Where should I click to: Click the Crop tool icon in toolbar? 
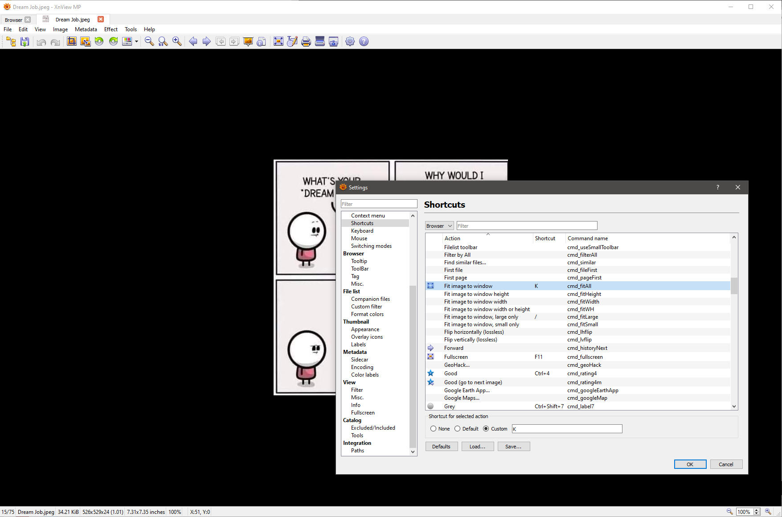[x=71, y=41]
